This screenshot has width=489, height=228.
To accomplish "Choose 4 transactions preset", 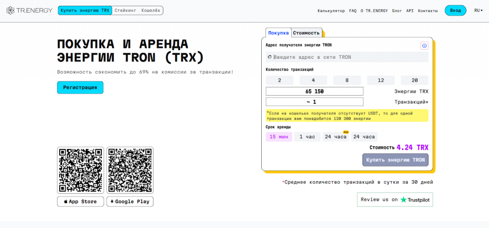I will pyautogui.click(x=313, y=80).
